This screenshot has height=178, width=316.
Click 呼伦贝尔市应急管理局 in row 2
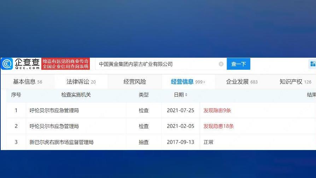click(54, 126)
